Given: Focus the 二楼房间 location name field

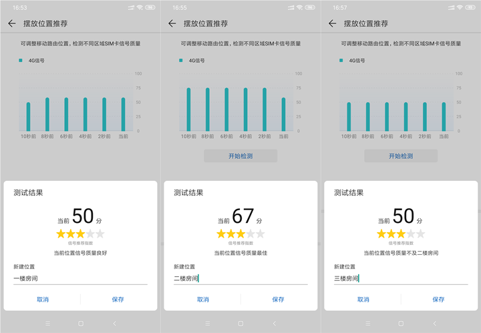Looking at the screenshot, I should (x=240, y=278).
